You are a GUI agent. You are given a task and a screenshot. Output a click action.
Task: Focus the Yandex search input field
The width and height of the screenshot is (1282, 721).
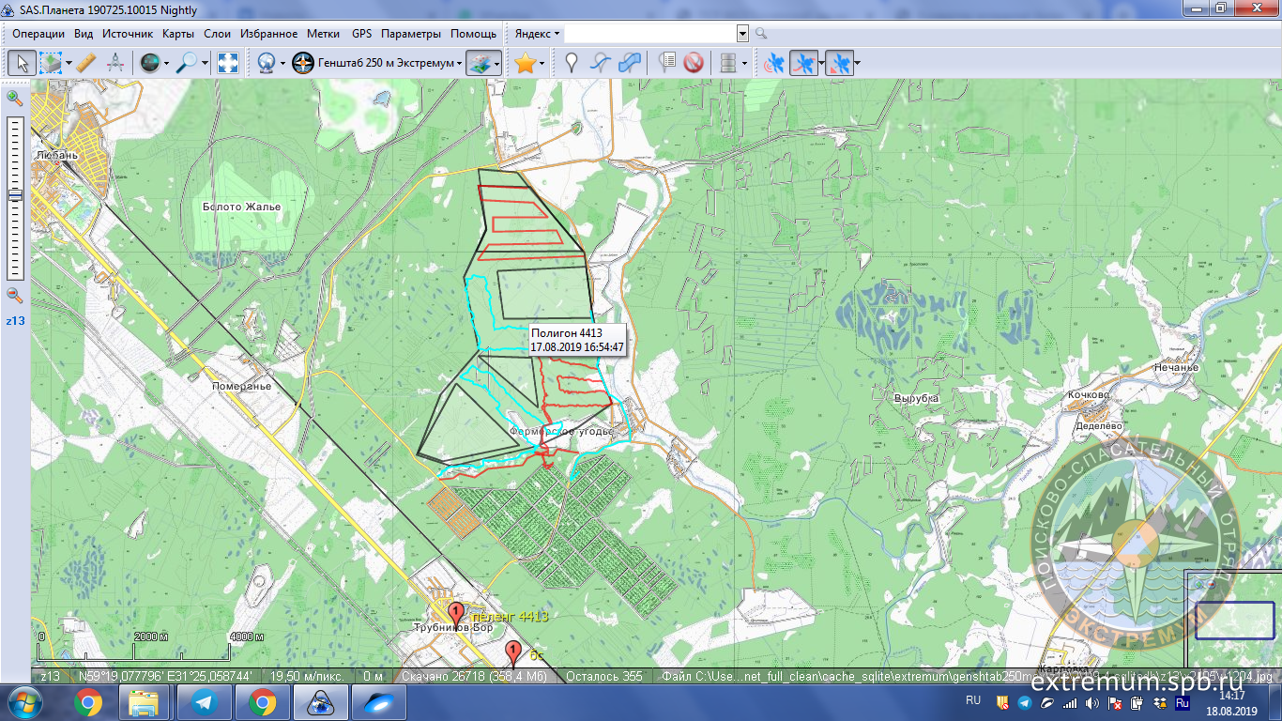(650, 34)
